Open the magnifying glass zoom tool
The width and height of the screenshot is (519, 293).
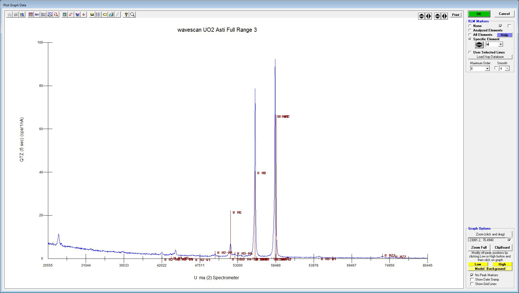tap(133, 15)
